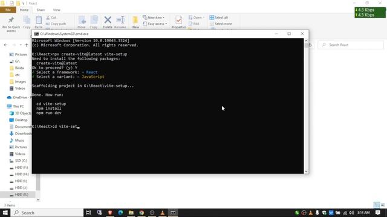This screenshot has height=217, width=387.
Task: Click Edit in the ribbon
Action: (x=194, y=24)
